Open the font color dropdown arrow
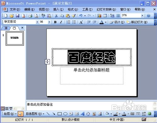The width and height of the screenshot is (157, 123). pyautogui.click(x=106, y=22)
